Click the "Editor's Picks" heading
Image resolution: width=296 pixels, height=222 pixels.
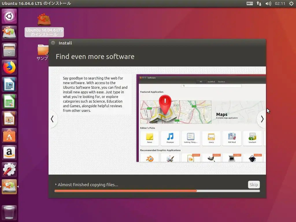point(148,128)
